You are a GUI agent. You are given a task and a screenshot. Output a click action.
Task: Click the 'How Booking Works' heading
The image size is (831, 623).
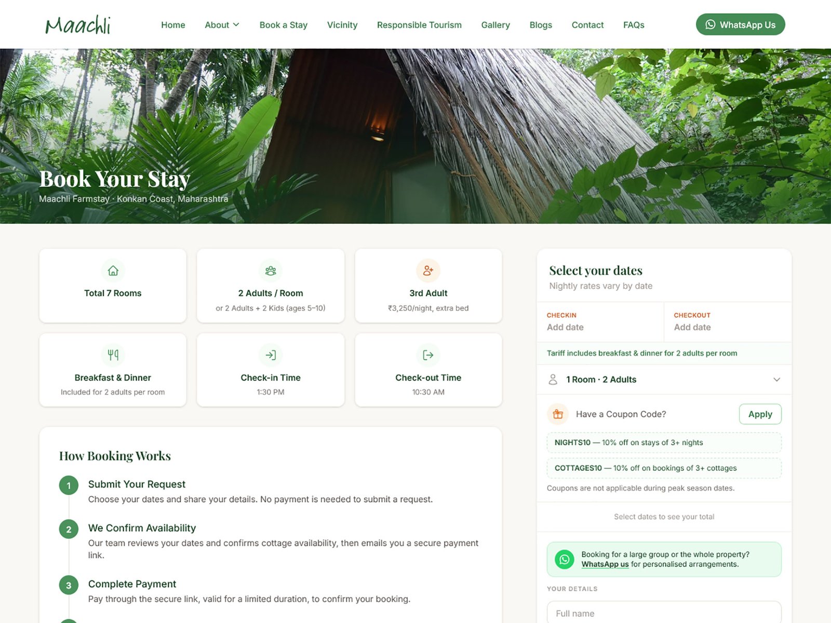tap(115, 456)
